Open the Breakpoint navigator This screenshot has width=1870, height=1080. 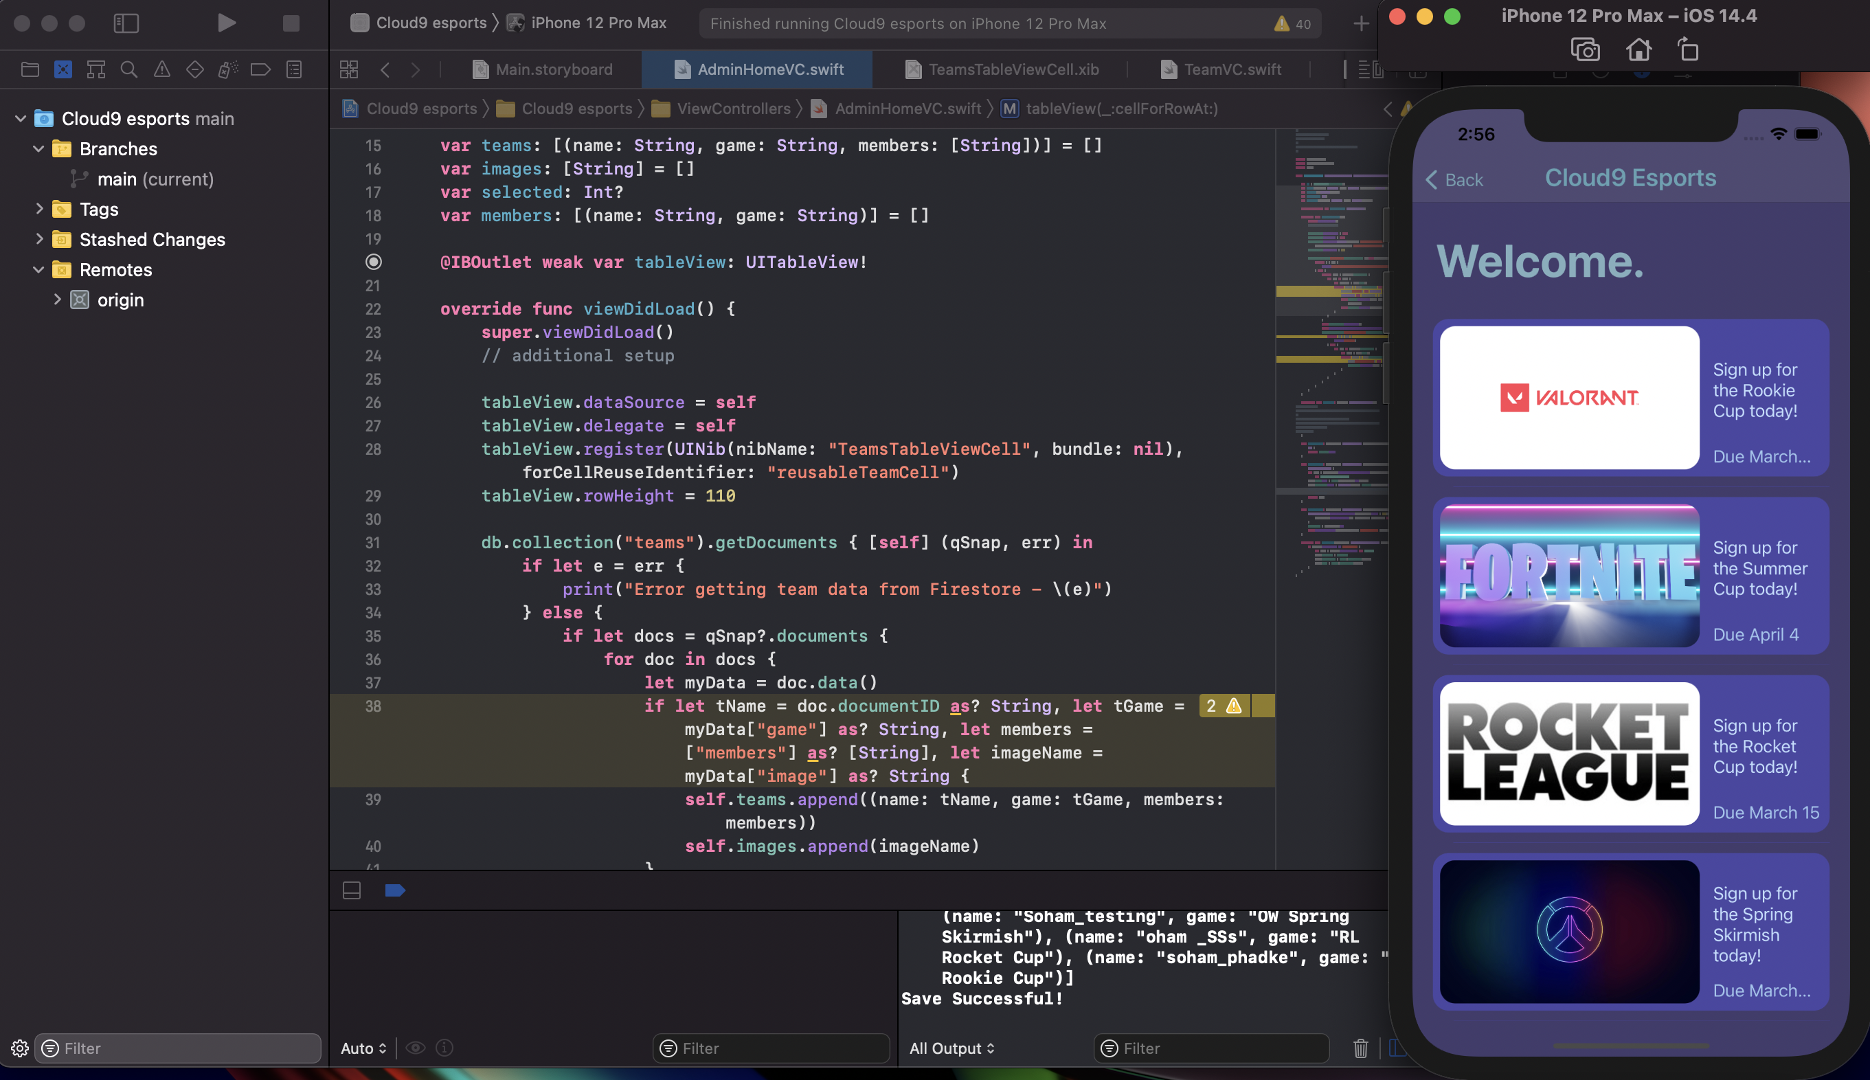tap(260, 69)
